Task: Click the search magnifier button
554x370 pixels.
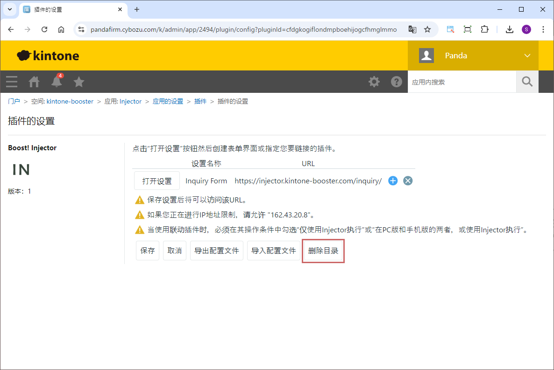Action: pos(527,82)
